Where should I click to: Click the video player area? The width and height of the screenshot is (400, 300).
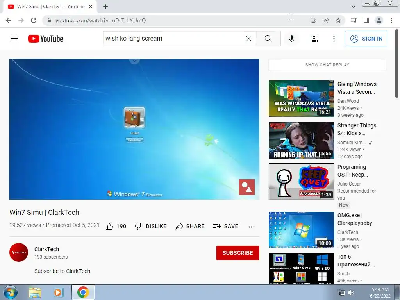[x=134, y=129]
